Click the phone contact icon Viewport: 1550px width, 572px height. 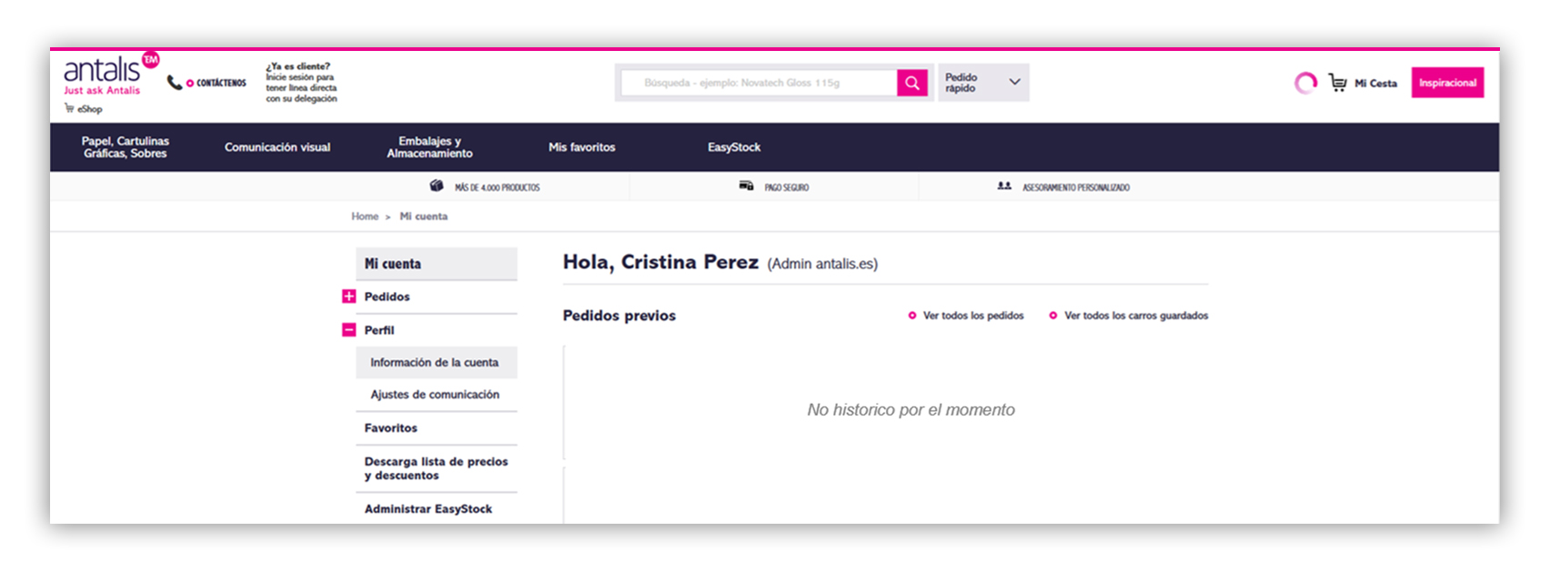click(175, 83)
